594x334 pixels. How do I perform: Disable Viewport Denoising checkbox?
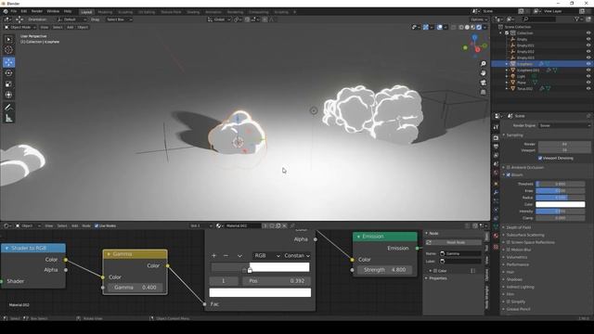[540, 158]
